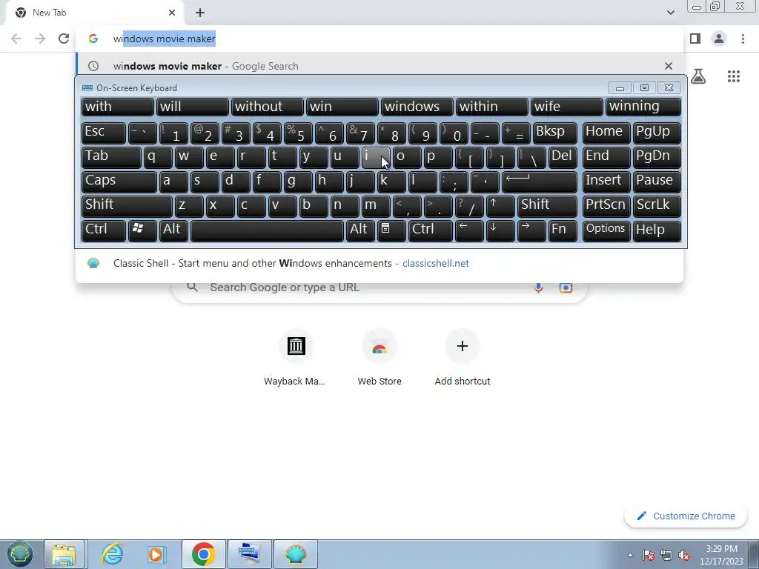This screenshot has height=569, width=759.
Task: Click the Tab key on the keyboard
Action: pyautogui.click(x=111, y=157)
